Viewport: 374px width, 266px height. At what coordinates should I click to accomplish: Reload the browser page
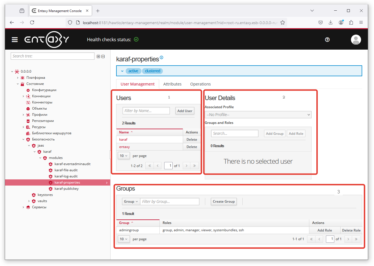pyautogui.click(x=32, y=22)
